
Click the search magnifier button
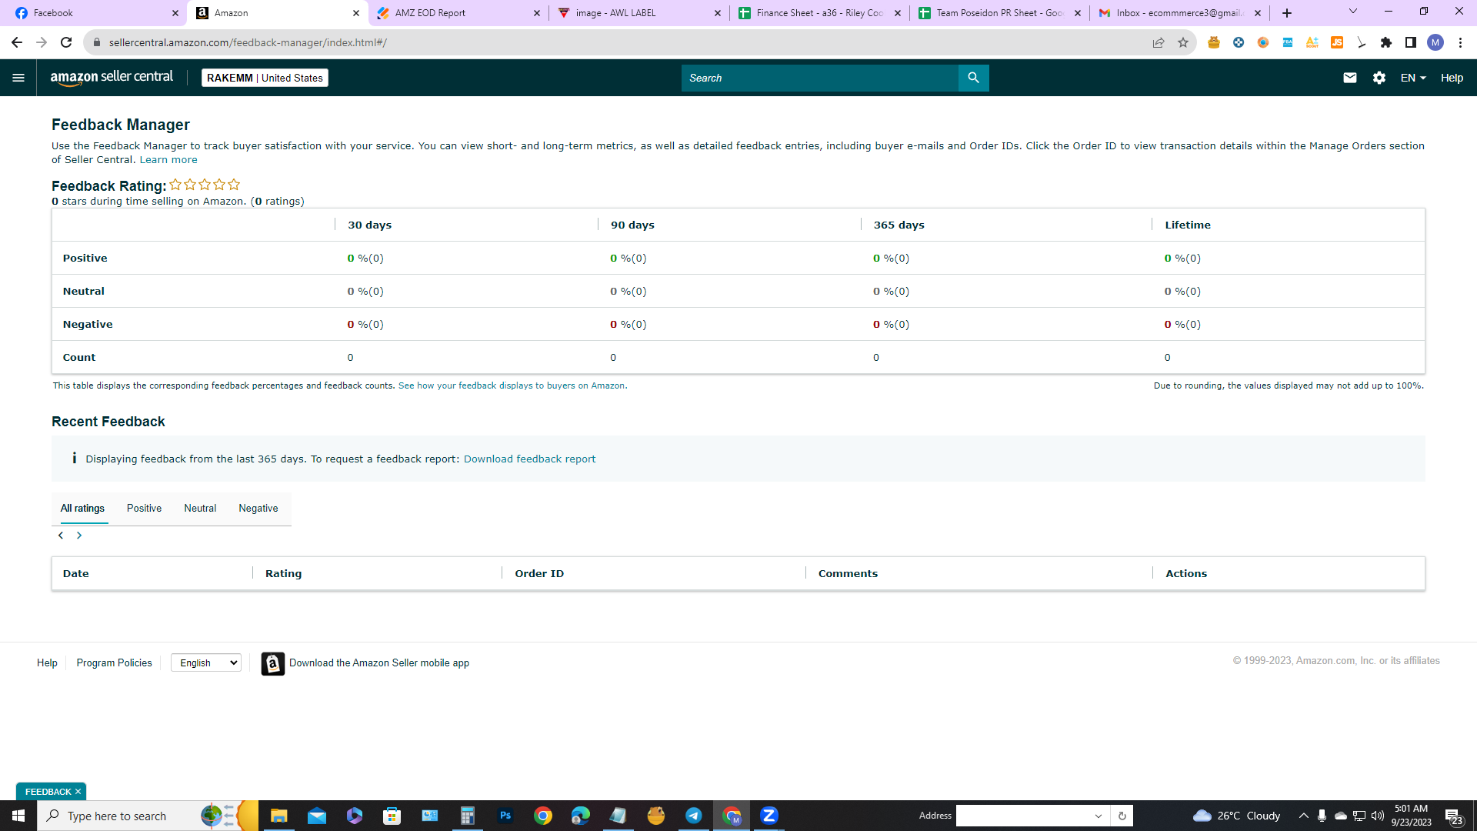pyautogui.click(x=973, y=78)
